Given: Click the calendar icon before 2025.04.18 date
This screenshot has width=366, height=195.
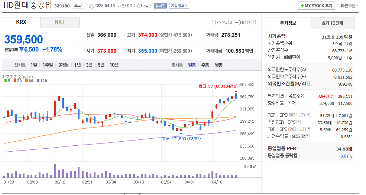Looking at the screenshot, I should 91,6.
